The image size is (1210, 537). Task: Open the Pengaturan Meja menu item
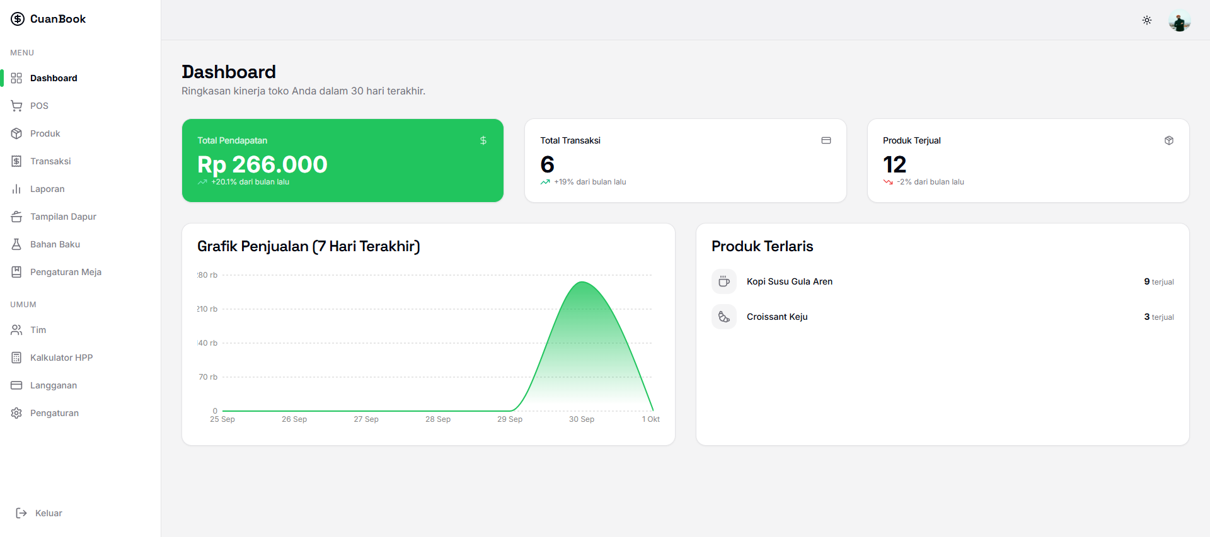(x=66, y=272)
